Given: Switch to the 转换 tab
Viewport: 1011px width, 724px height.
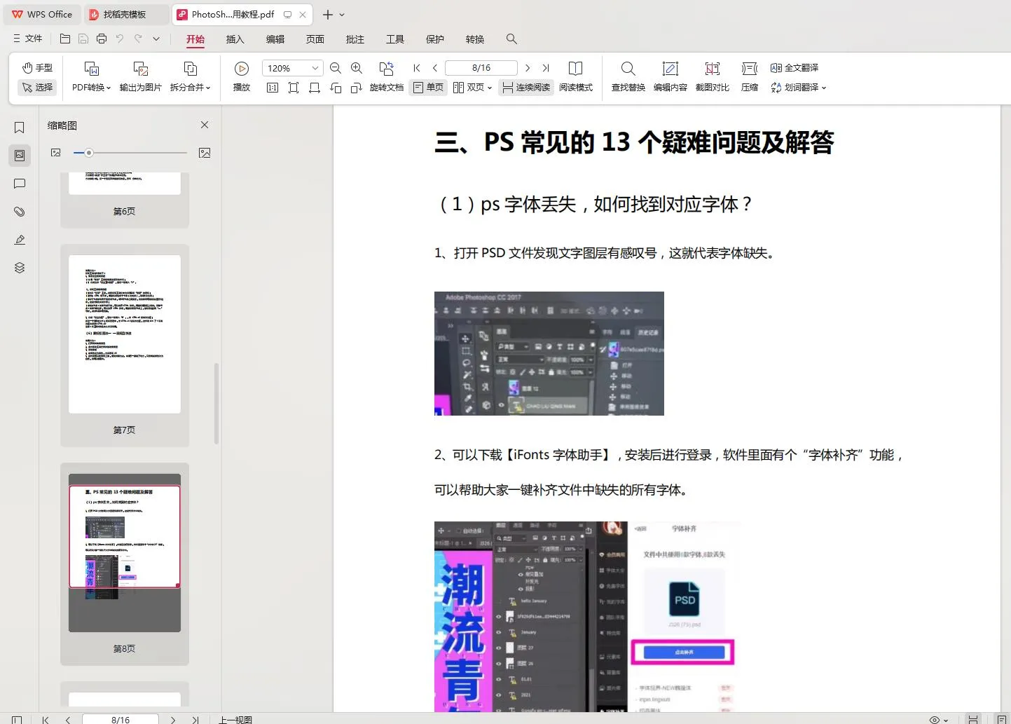Looking at the screenshot, I should [475, 39].
